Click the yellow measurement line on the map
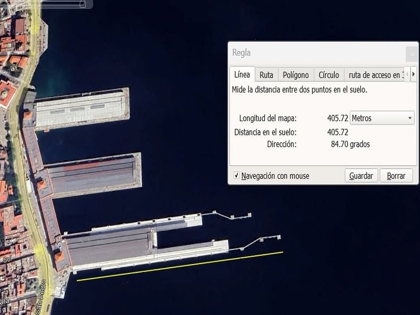 (x=178, y=267)
